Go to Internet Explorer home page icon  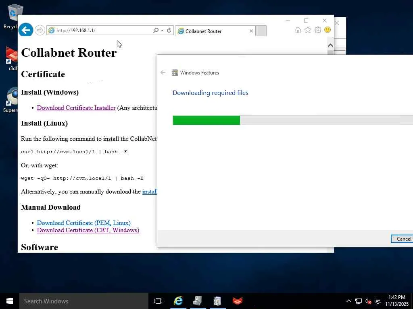[298, 30]
